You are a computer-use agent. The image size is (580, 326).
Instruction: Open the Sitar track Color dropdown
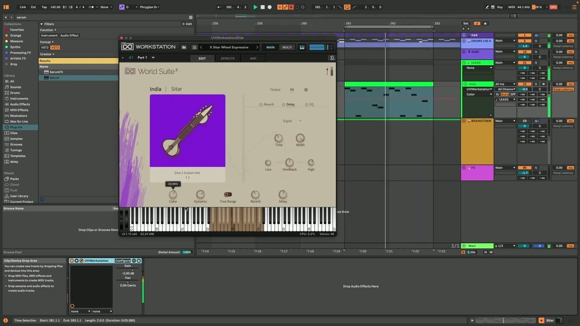click(479, 95)
